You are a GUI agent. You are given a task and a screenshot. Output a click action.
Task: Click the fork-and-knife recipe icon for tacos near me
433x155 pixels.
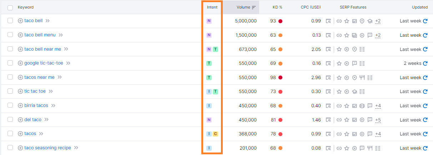click(362, 78)
